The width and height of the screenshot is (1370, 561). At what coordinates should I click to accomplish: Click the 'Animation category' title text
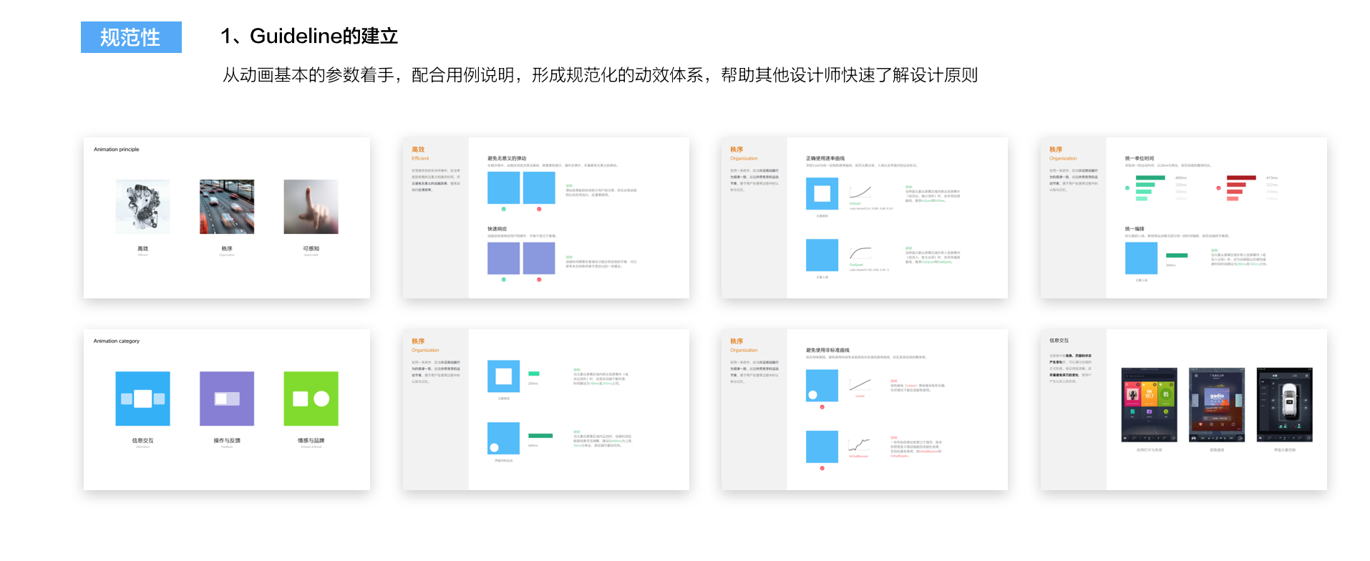coord(117,341)
